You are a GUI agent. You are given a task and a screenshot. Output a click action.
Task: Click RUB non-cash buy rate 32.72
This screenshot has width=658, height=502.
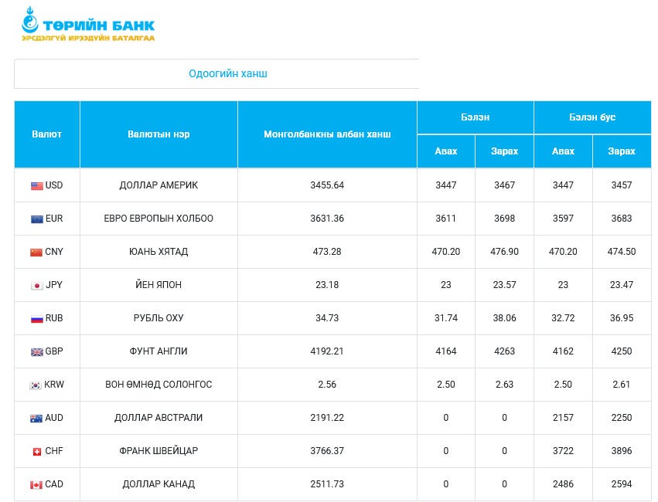point(563,318)
